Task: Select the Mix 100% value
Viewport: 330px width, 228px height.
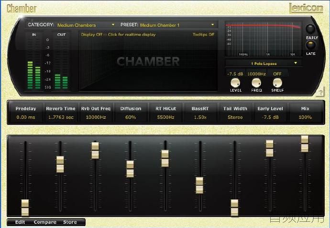Action: point(305,117)
